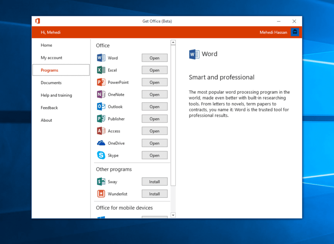Select the Publisher icon
This screenshot has height=244, width=334.
101,119
